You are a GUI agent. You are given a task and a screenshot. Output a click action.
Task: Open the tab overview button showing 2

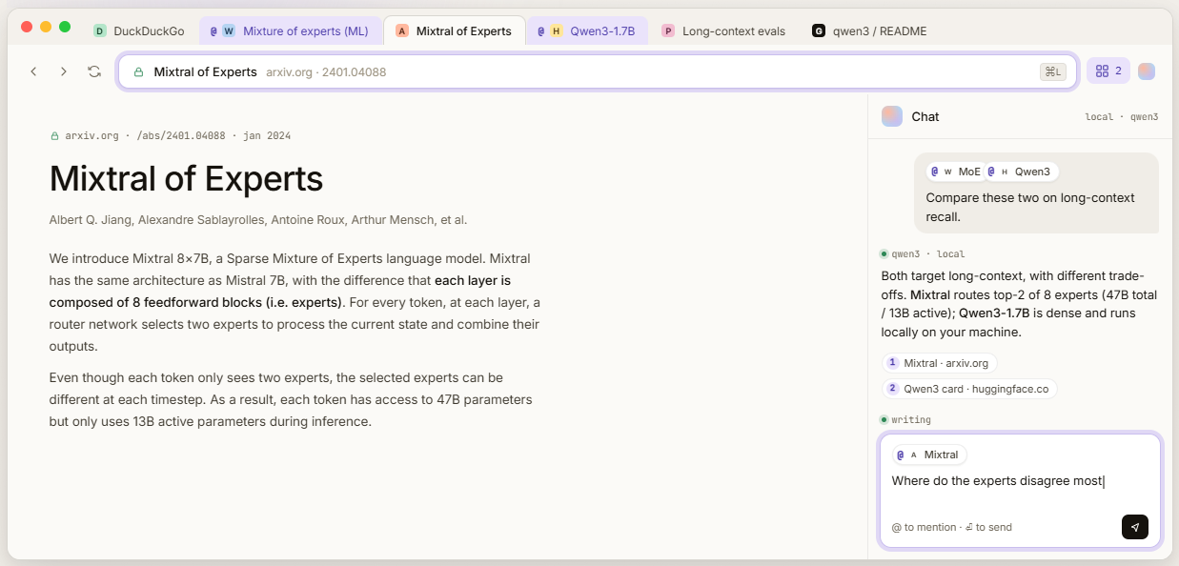point(1108,71)
